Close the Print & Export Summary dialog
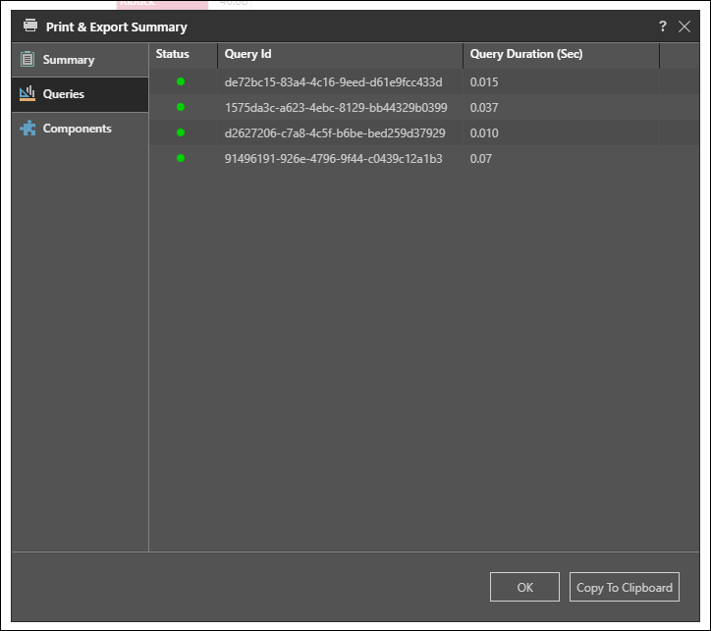 tap(684, 26)
